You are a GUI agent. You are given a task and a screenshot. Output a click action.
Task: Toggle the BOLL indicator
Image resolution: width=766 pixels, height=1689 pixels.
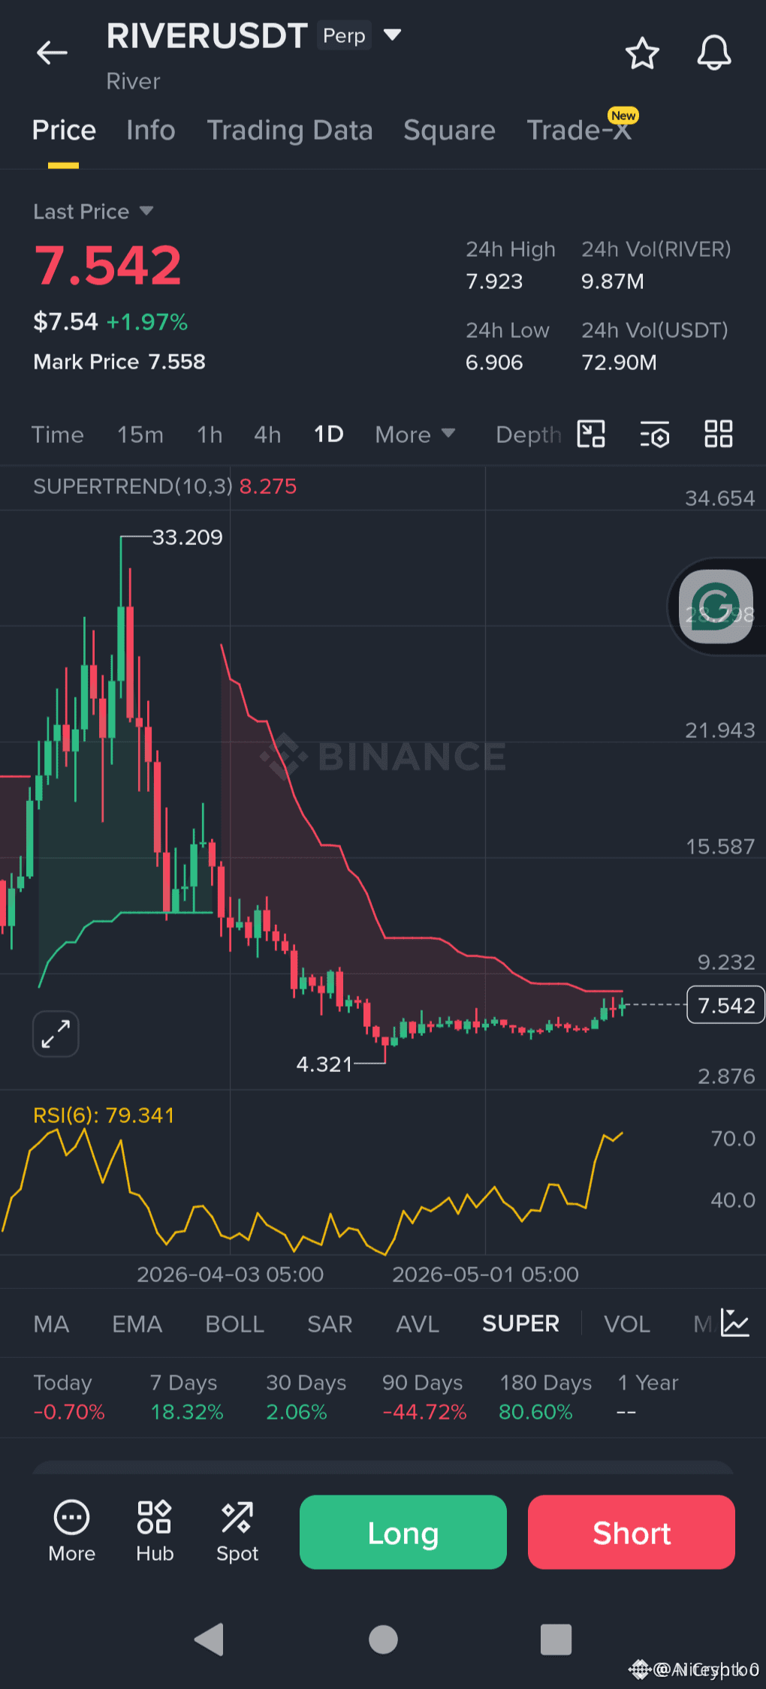234,1324
